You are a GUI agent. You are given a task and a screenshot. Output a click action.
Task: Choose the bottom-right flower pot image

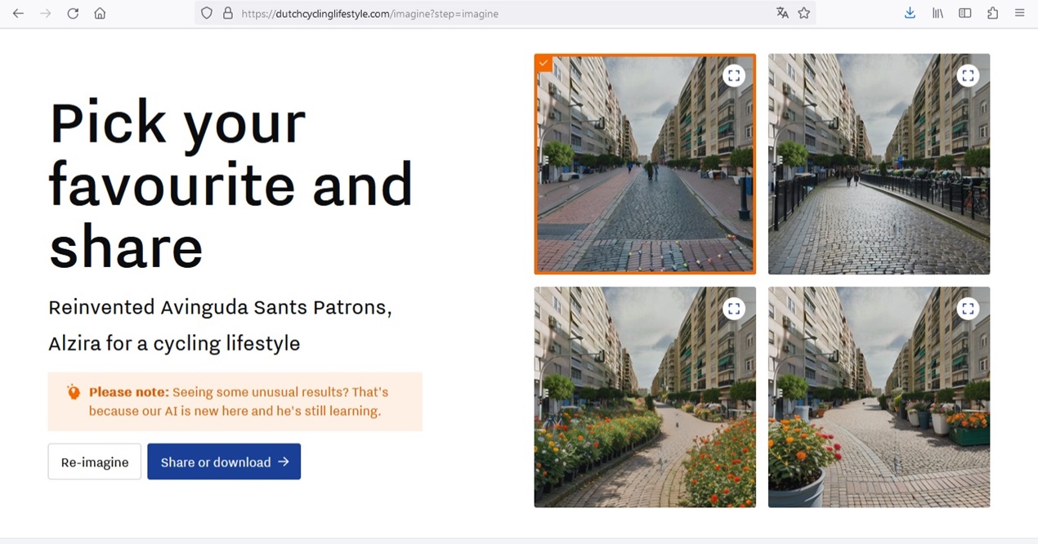(x=879, y=408)
